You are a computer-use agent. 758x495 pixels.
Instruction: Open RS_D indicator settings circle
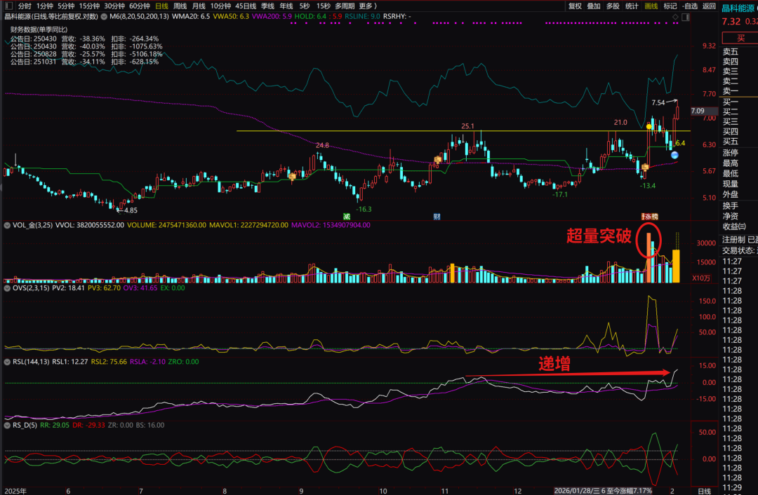(x=7, y=426)
